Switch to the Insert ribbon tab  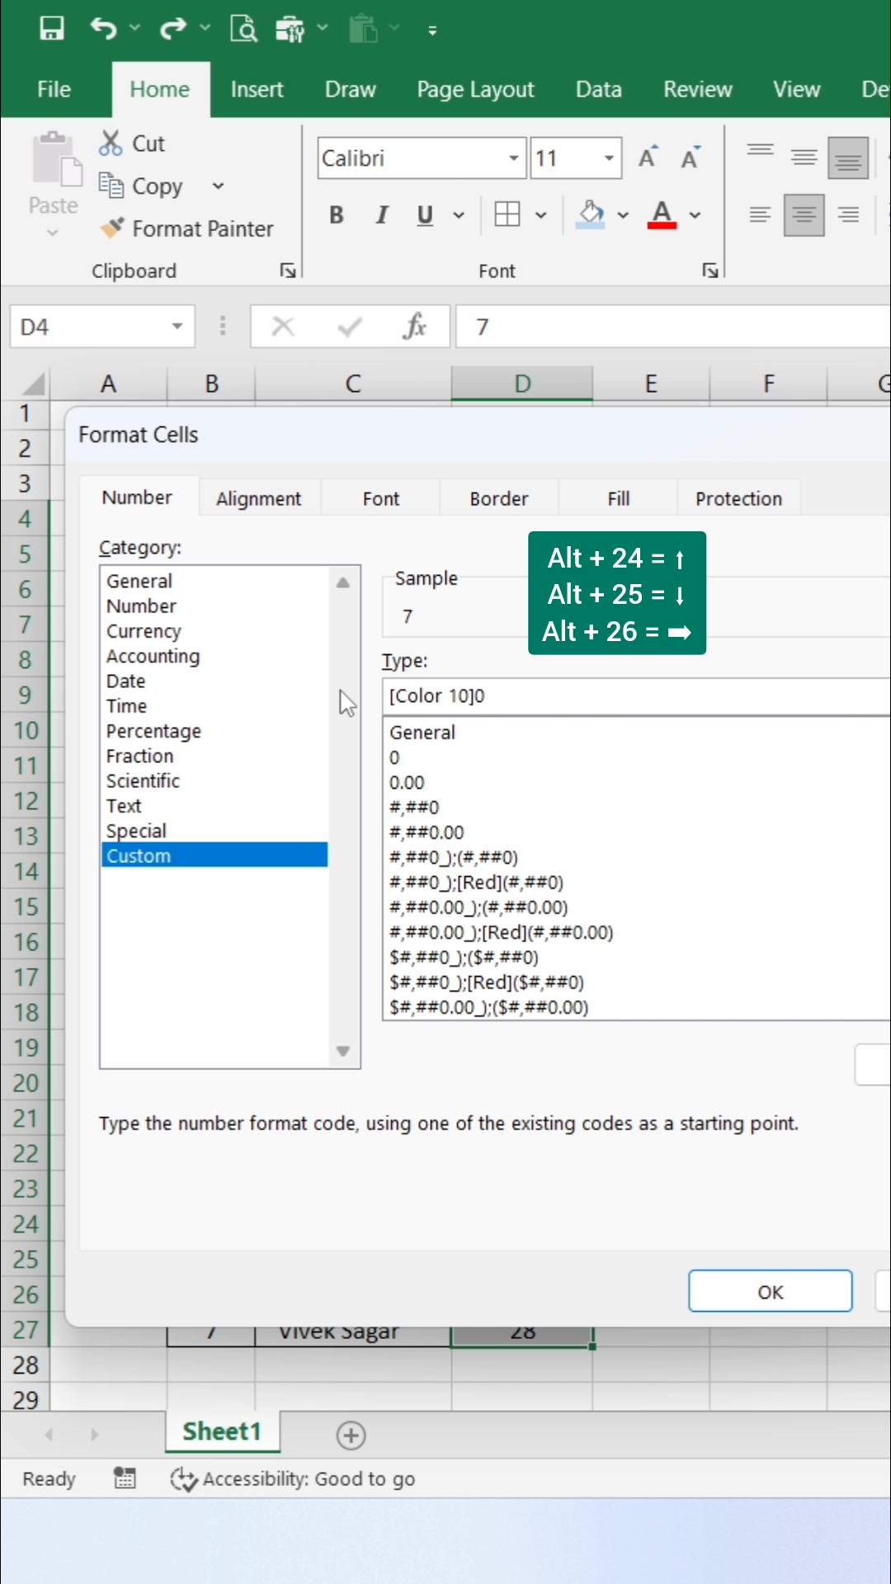click(x=257, y=89)
